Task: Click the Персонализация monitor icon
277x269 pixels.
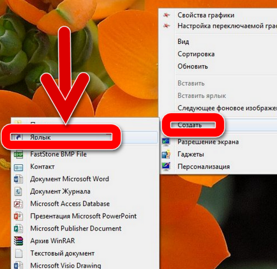Action: point(166,166)
